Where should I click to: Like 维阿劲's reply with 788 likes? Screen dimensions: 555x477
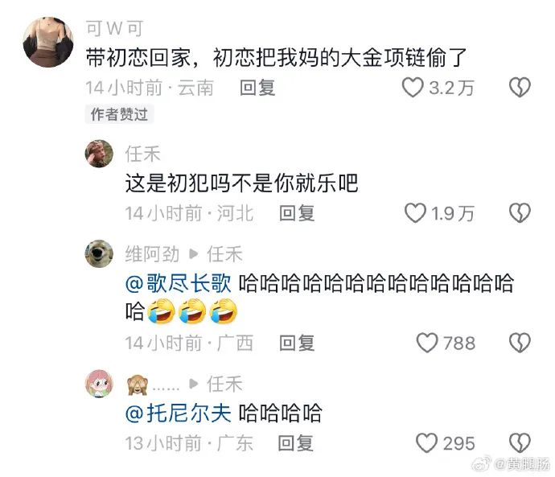pyautogui.click(x=427, y=343)
